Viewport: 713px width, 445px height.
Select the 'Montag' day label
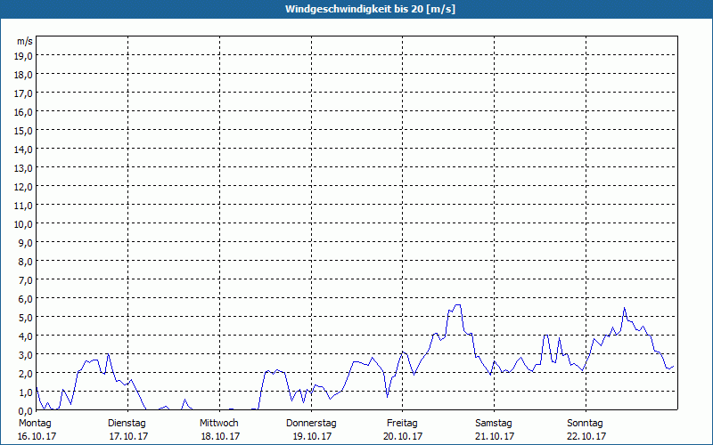[x=35, y=424]
